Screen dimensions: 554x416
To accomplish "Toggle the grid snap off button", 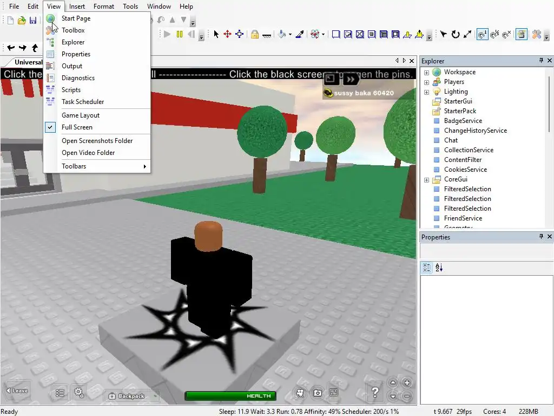I will (x=506, y=34).
